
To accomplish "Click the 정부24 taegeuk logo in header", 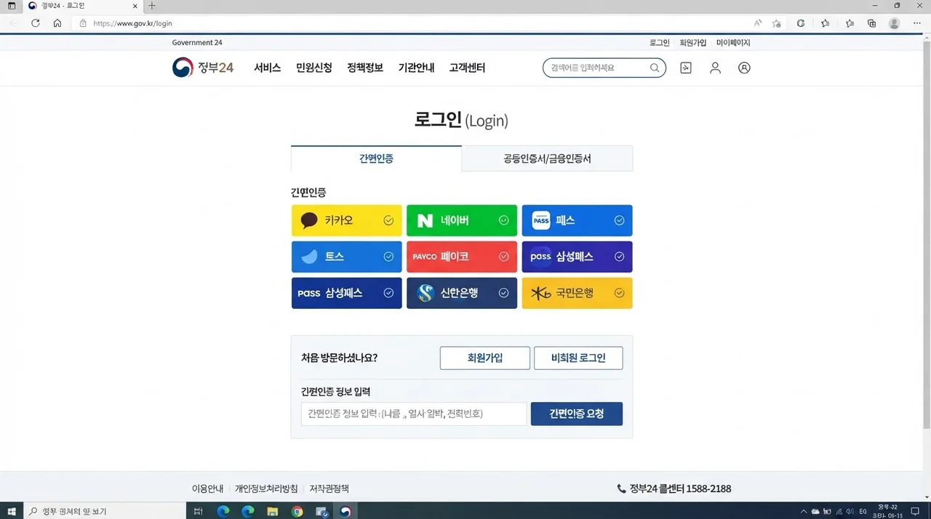I will [183, 68].
